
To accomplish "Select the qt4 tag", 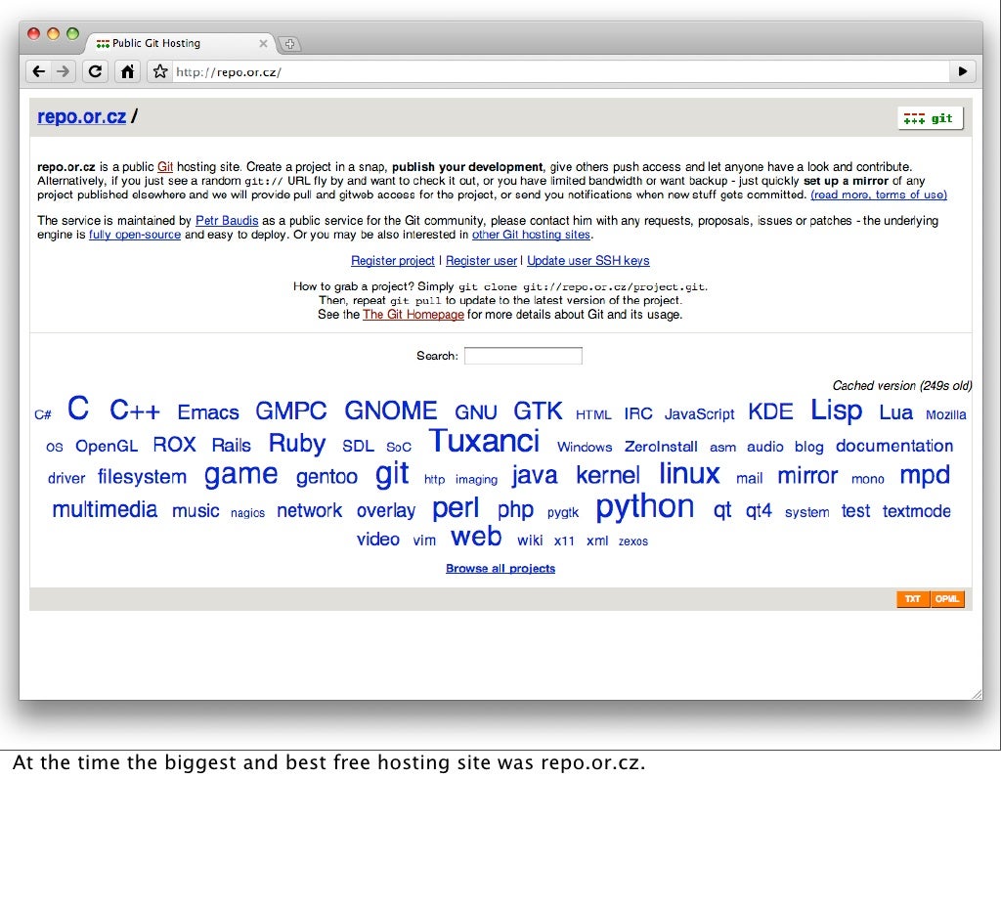I will tap(759, 511).
